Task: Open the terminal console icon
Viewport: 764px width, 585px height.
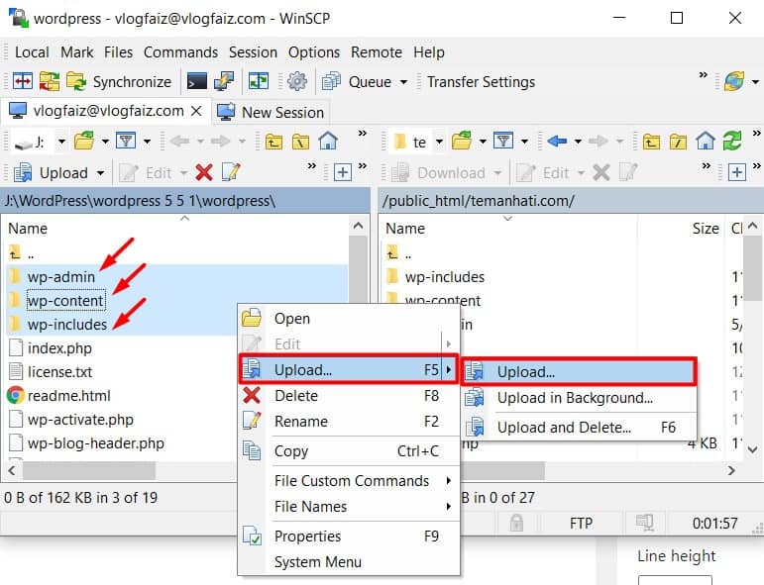Action: click(196, 81)
